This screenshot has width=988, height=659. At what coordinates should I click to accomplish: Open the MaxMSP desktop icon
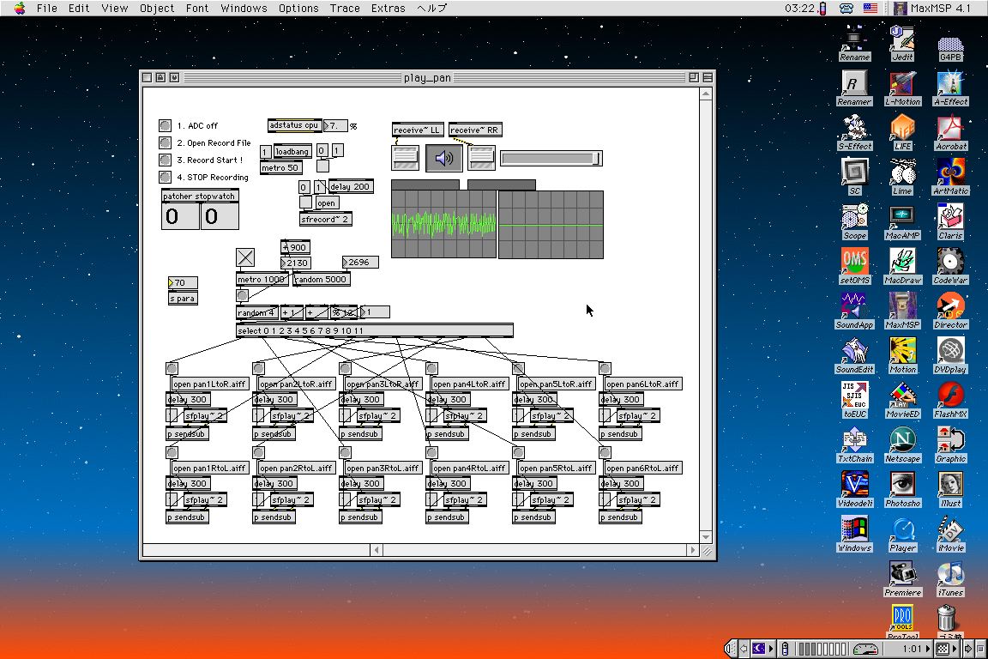[x=901, y=307]
